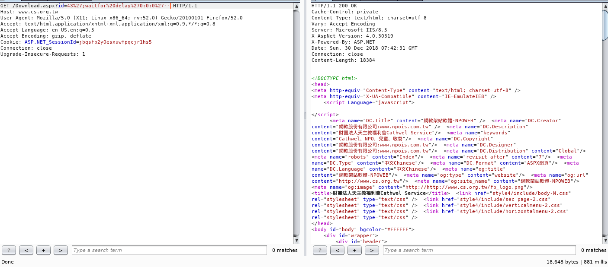Click the body id="body" tag line
This screenshot has height=267, width=608.
(x=363, y=229)
